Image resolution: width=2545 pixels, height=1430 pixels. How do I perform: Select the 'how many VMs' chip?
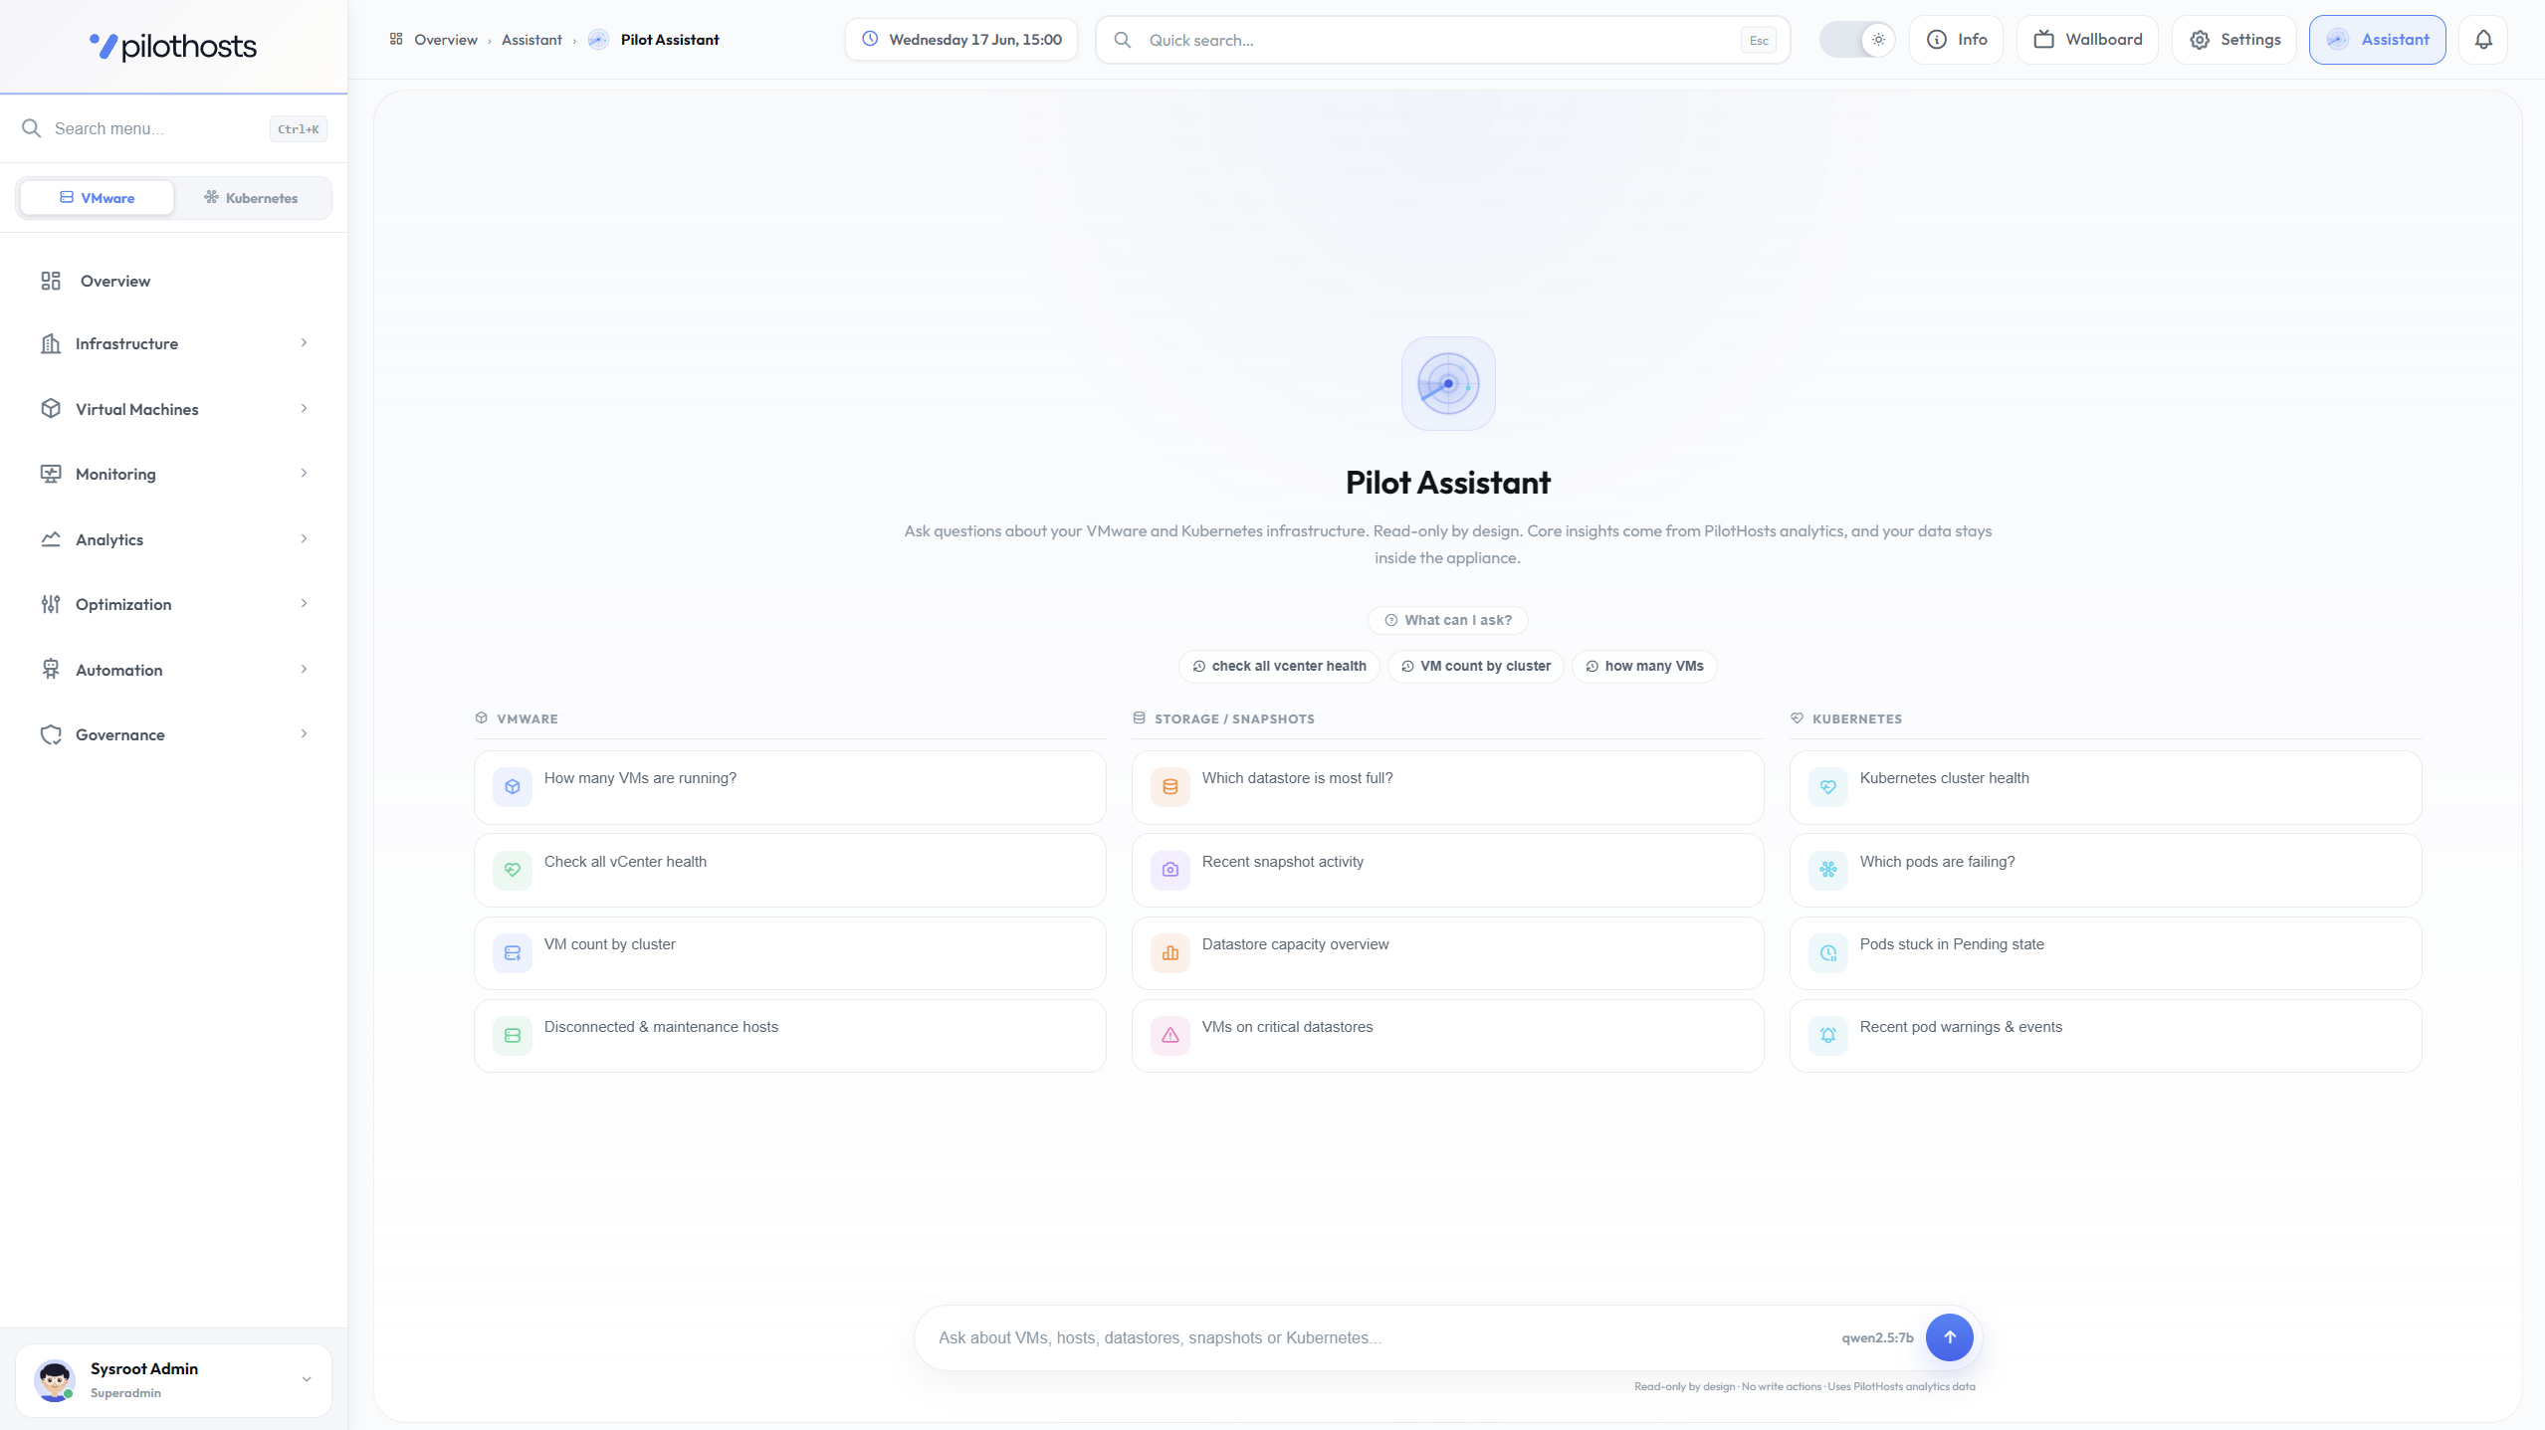[x=1644, y=666]
